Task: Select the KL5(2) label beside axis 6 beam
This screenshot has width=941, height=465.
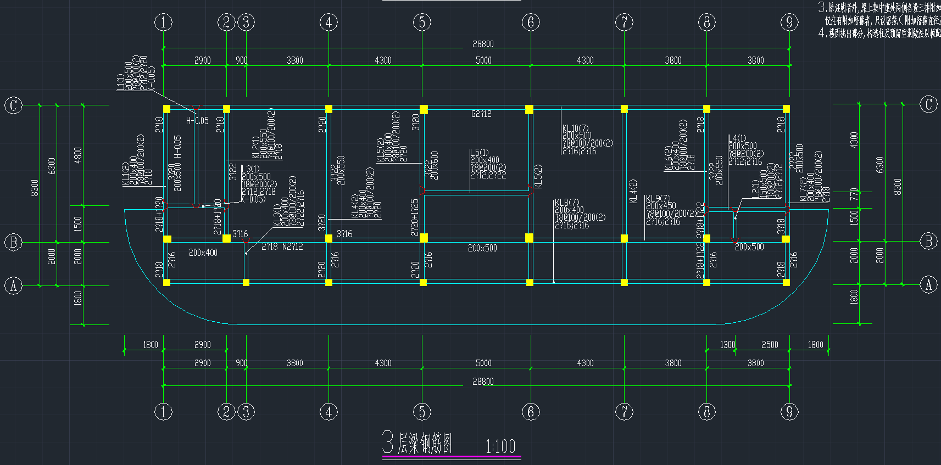Action: [538, 177]
